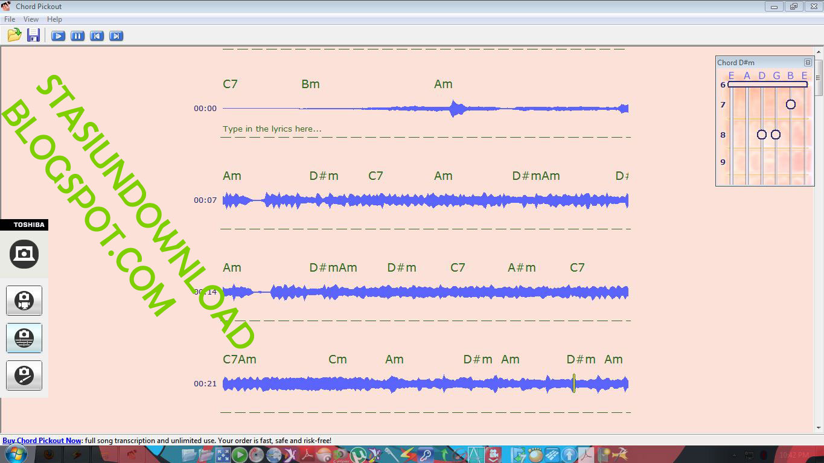Viewport: 824px width, 463px height.
Task: Select the D#mAm chord in the 00:07 line
Action: [536, 176]
